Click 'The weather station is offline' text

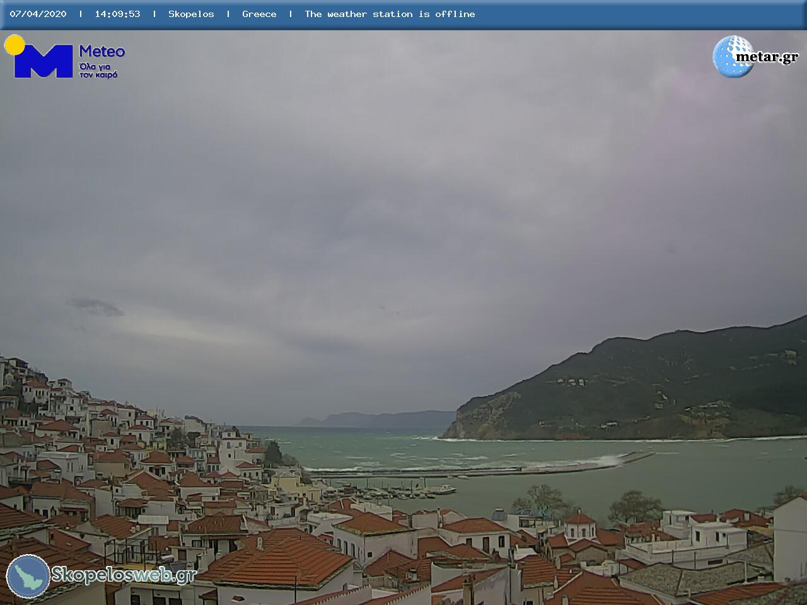[x=390, y=14]
